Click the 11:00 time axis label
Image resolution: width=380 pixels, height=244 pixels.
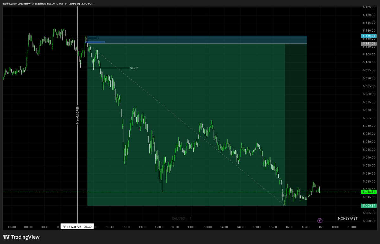[126, 227]
